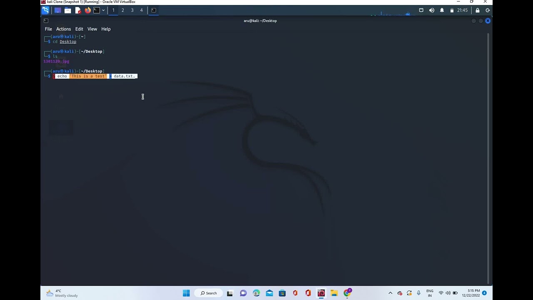
Task: Switch to workspace 3
Action: coord(132,10)
